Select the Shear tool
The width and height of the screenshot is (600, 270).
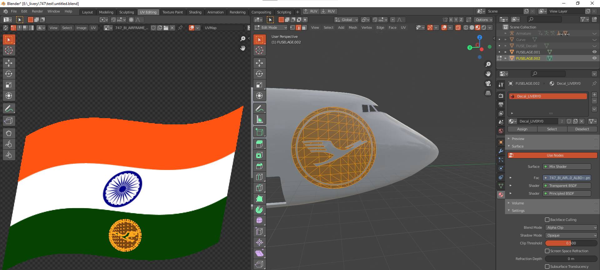pyautogui.click(x=259, y=253)
